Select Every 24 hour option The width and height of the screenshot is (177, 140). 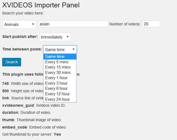(x=60, y=99)
